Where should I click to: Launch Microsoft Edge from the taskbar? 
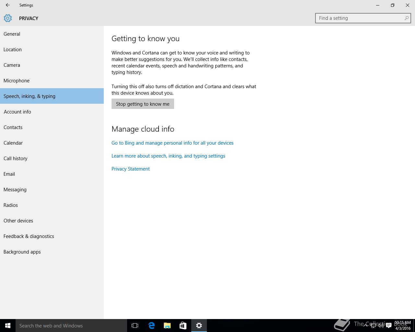151,326
